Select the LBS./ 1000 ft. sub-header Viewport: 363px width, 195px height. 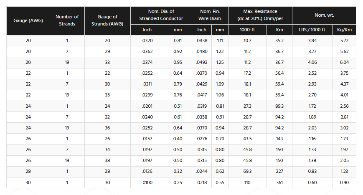point(312,30)
